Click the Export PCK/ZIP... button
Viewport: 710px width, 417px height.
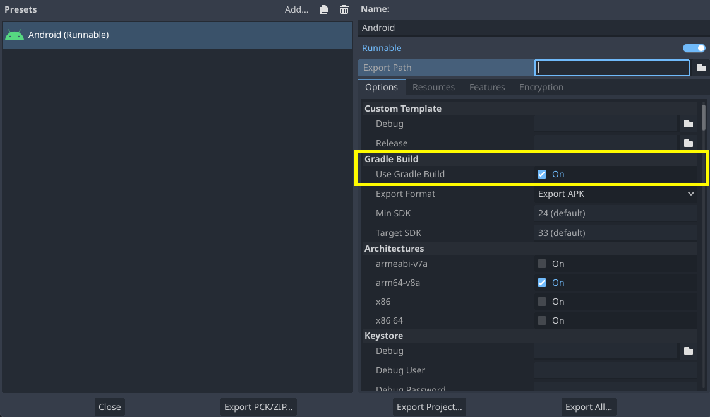click(x=258, y=406)
